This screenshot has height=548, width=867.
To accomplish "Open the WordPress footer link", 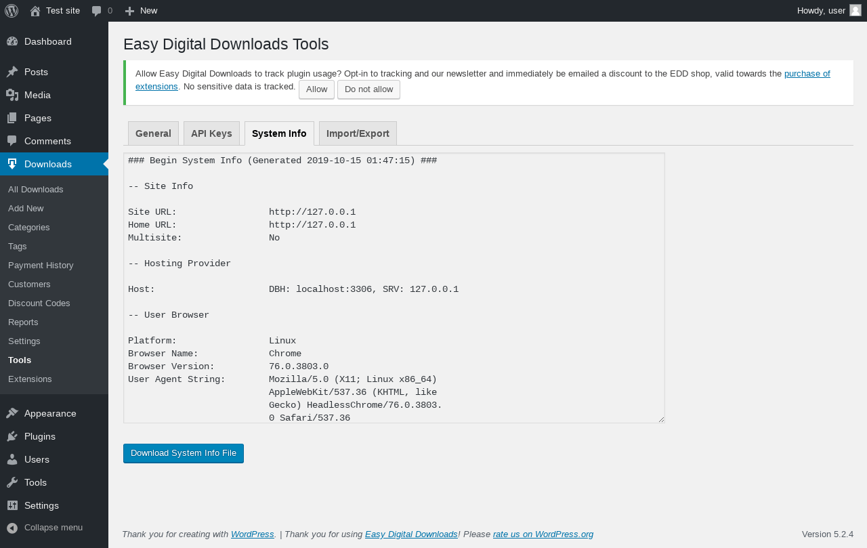I will pyautogui.click(x=252, y=534).
